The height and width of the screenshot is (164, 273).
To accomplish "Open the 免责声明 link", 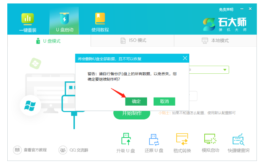I will pyautogui.click(x=227, y=9).
